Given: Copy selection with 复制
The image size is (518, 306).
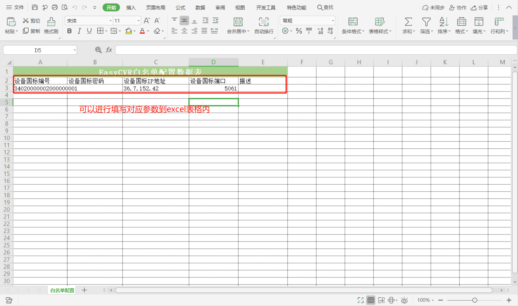Looking at the screenshot, I should pos(31,31).
